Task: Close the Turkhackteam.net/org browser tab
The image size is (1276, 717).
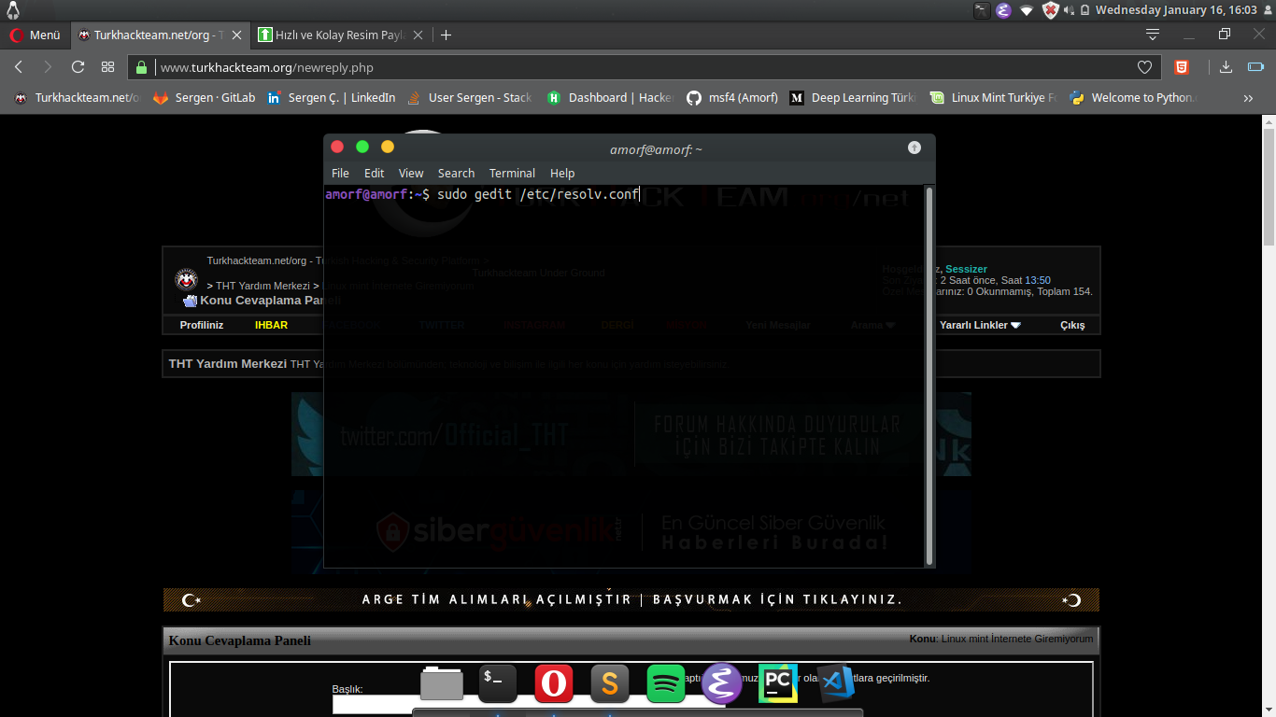Action: [237, 35]
